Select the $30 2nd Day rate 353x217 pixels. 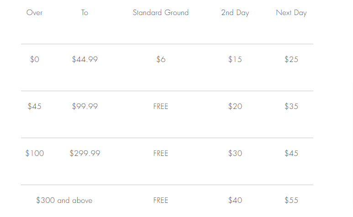235,153
